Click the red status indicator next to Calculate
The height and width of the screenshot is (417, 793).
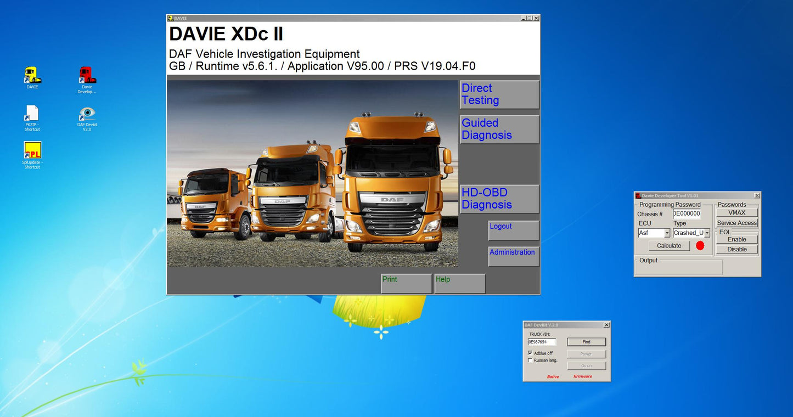pos(700,246)
